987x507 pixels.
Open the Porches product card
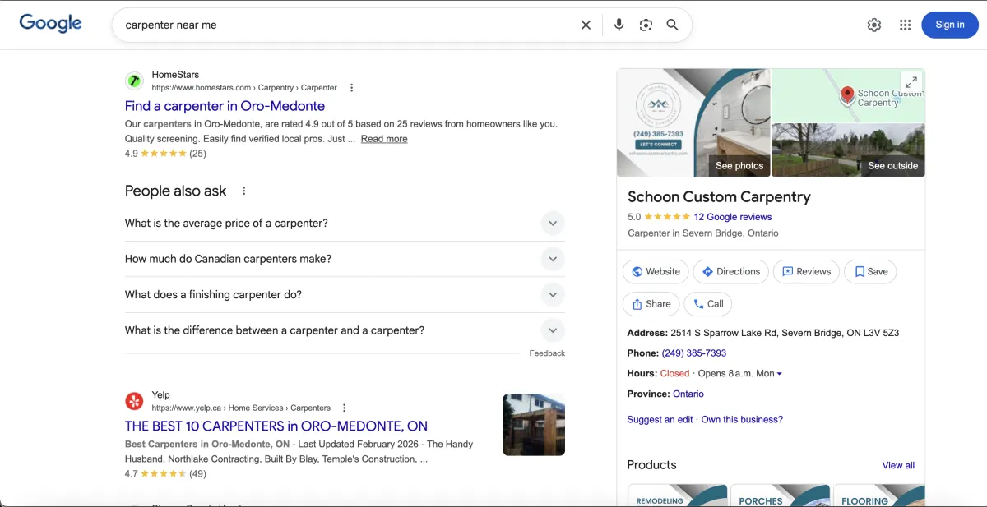click(x=780, y=495)
